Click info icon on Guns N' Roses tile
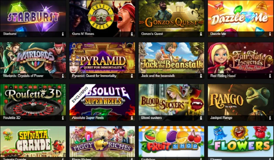This screenshot has height=160, width=274. click(x=132, y=34)
